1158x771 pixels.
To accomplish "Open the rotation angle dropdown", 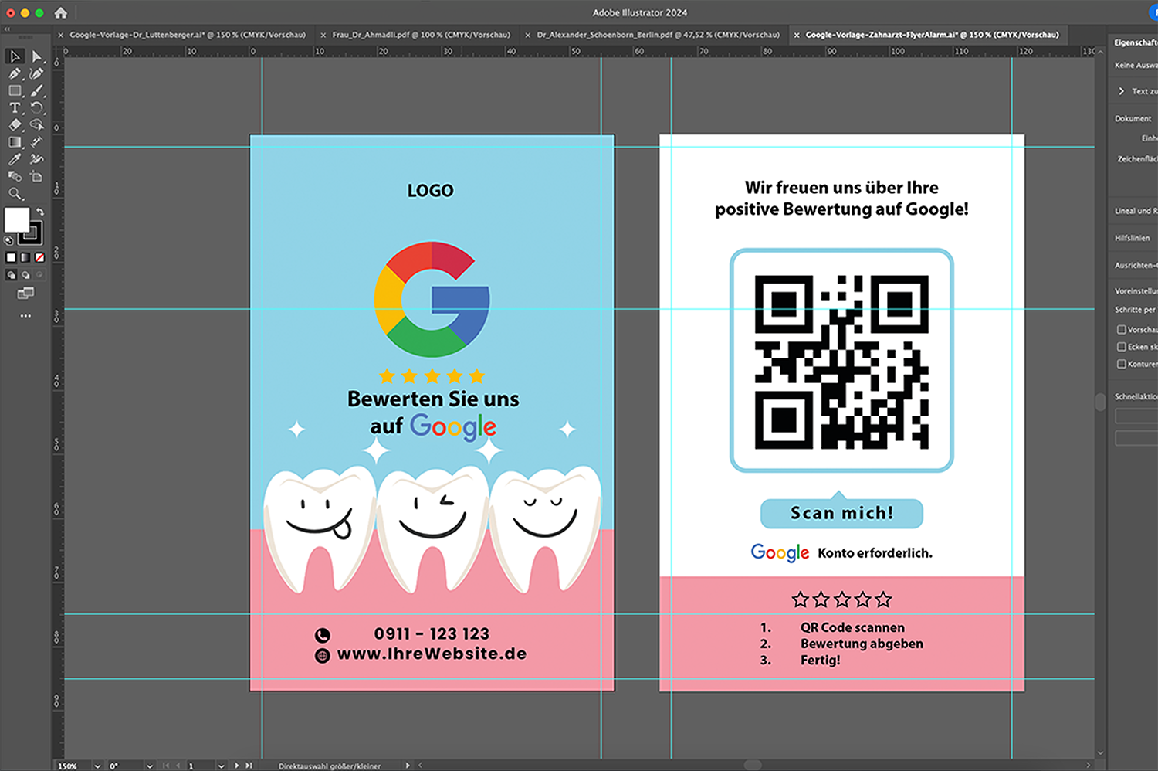I will [149, 766].
